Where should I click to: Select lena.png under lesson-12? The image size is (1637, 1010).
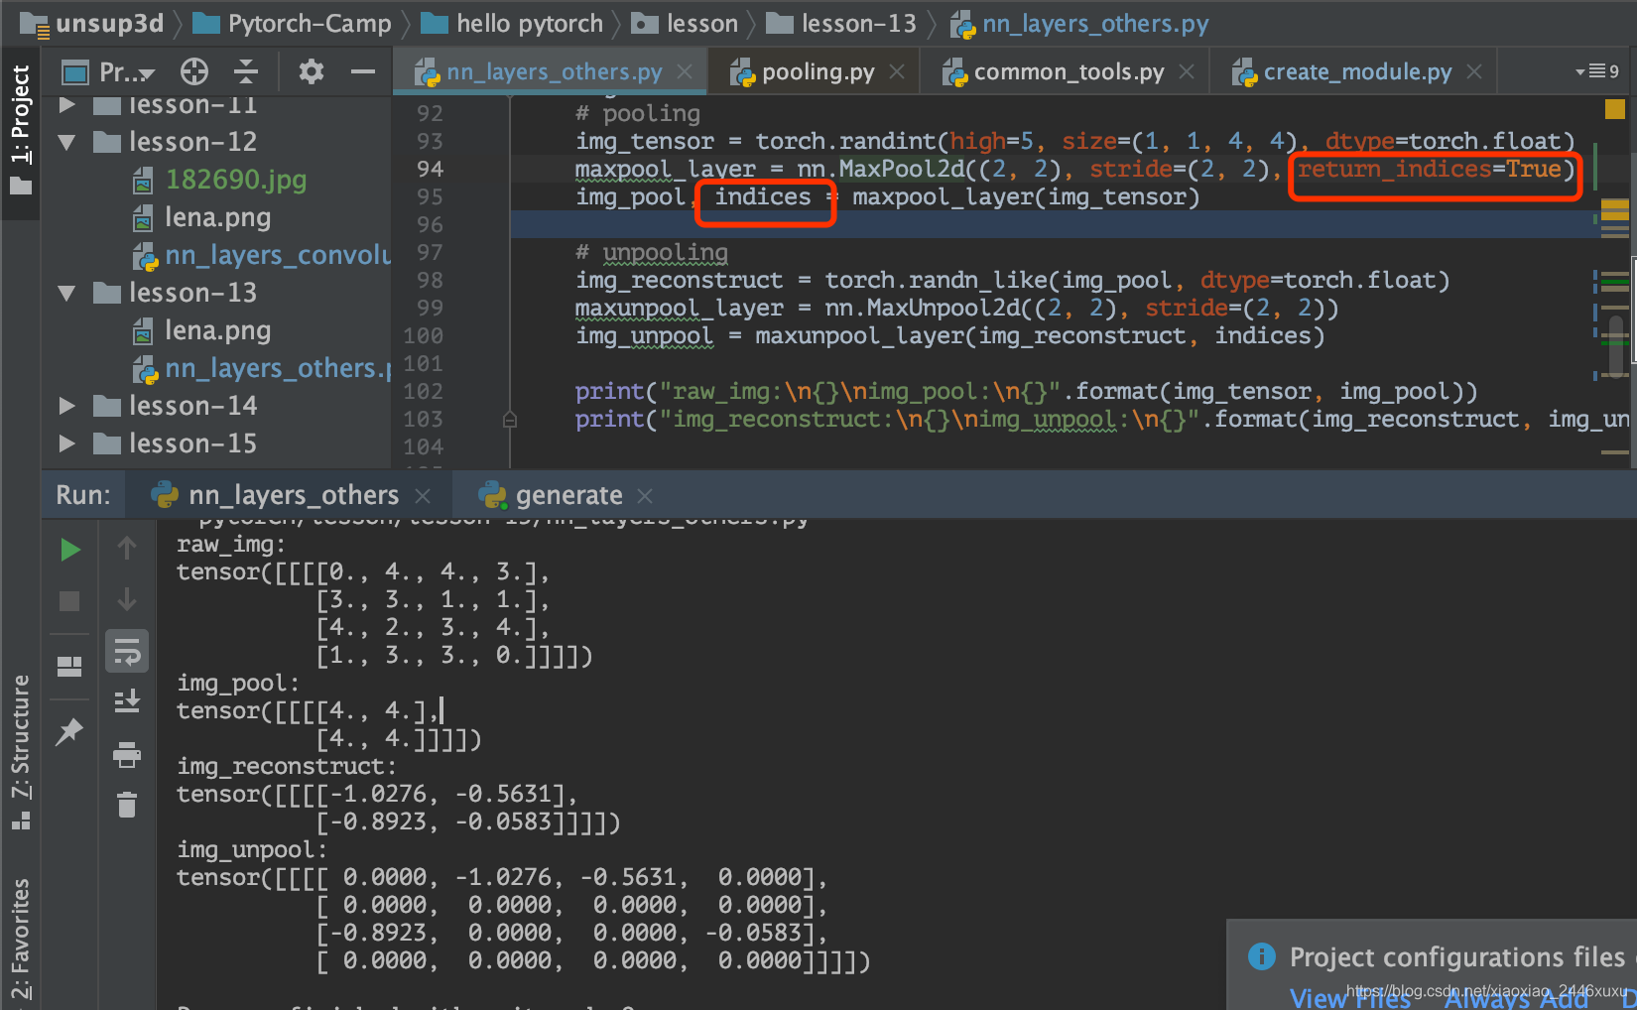point(217,217)
